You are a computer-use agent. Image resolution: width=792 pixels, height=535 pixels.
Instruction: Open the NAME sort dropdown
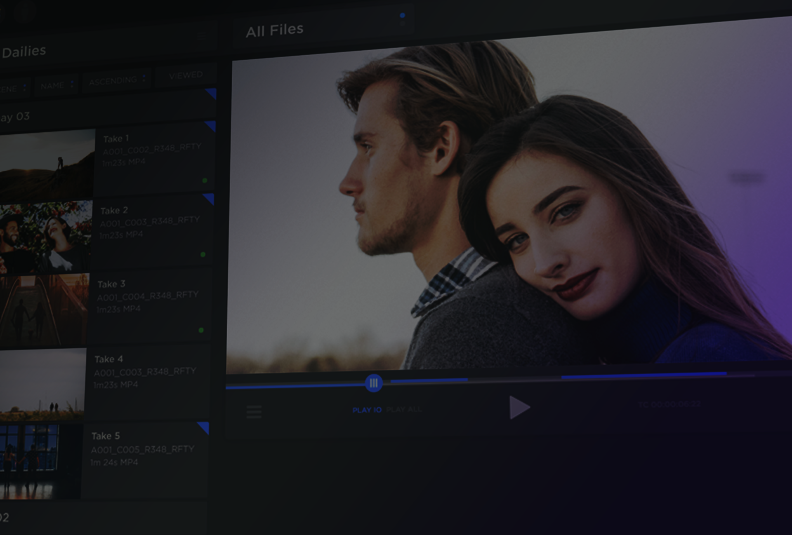(x=57, y=86)
